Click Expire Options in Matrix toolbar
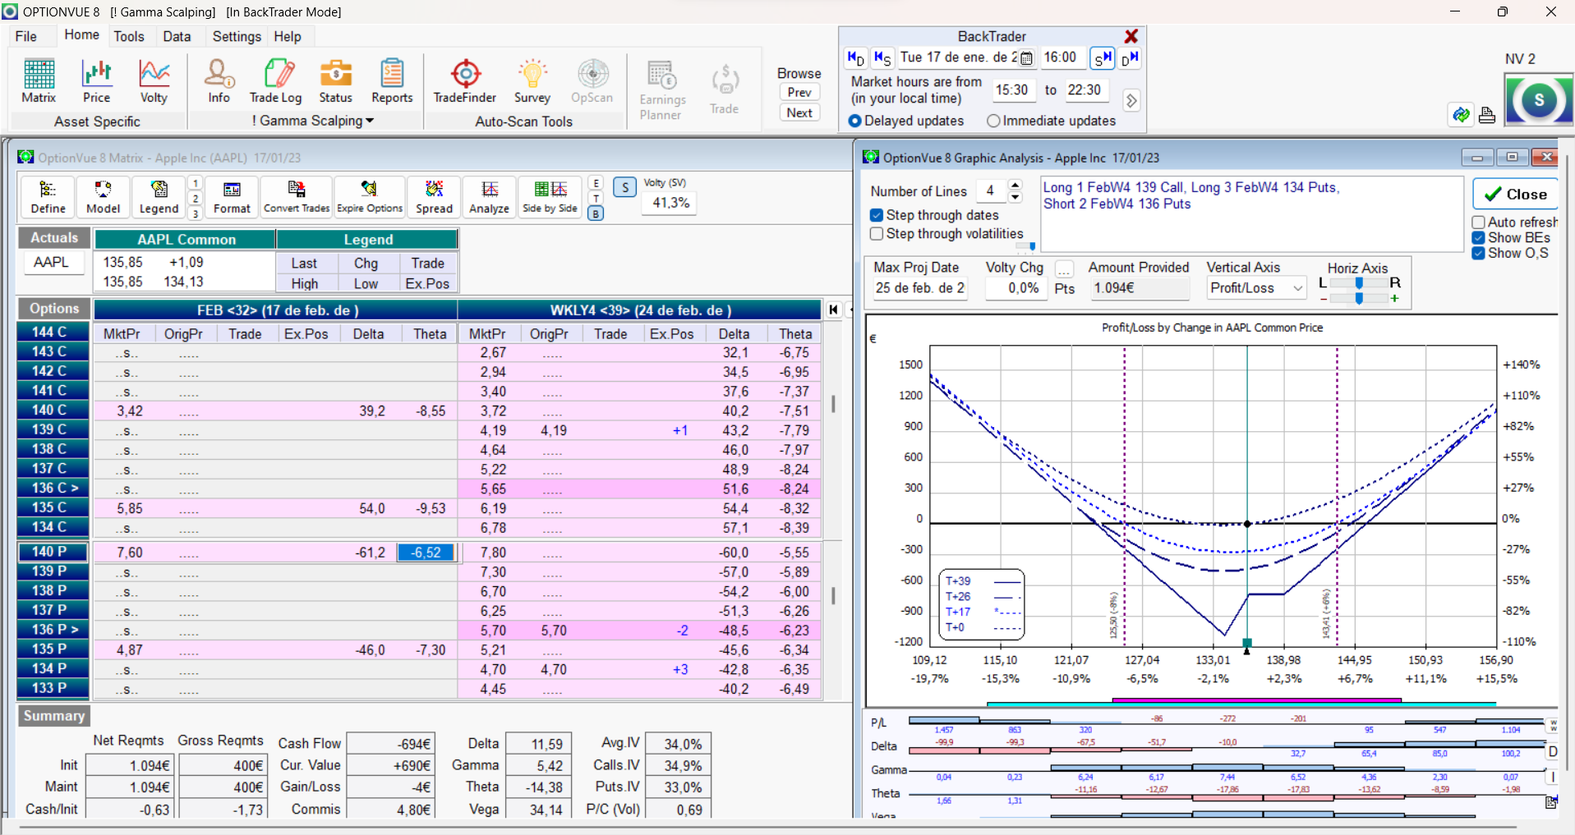 coord(370,198)
